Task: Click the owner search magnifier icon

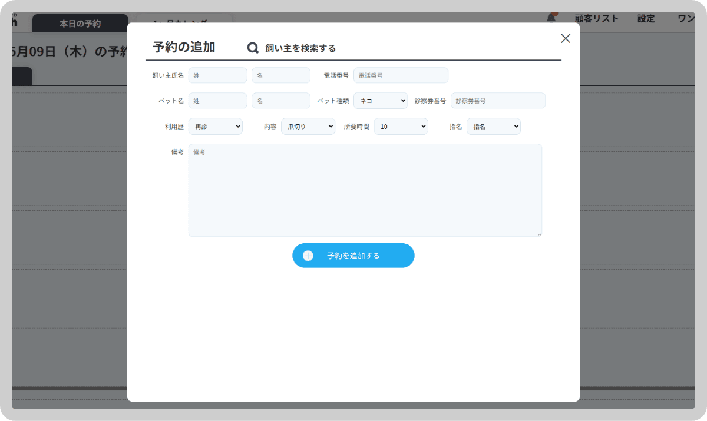Action: click(x=253, y=47)
